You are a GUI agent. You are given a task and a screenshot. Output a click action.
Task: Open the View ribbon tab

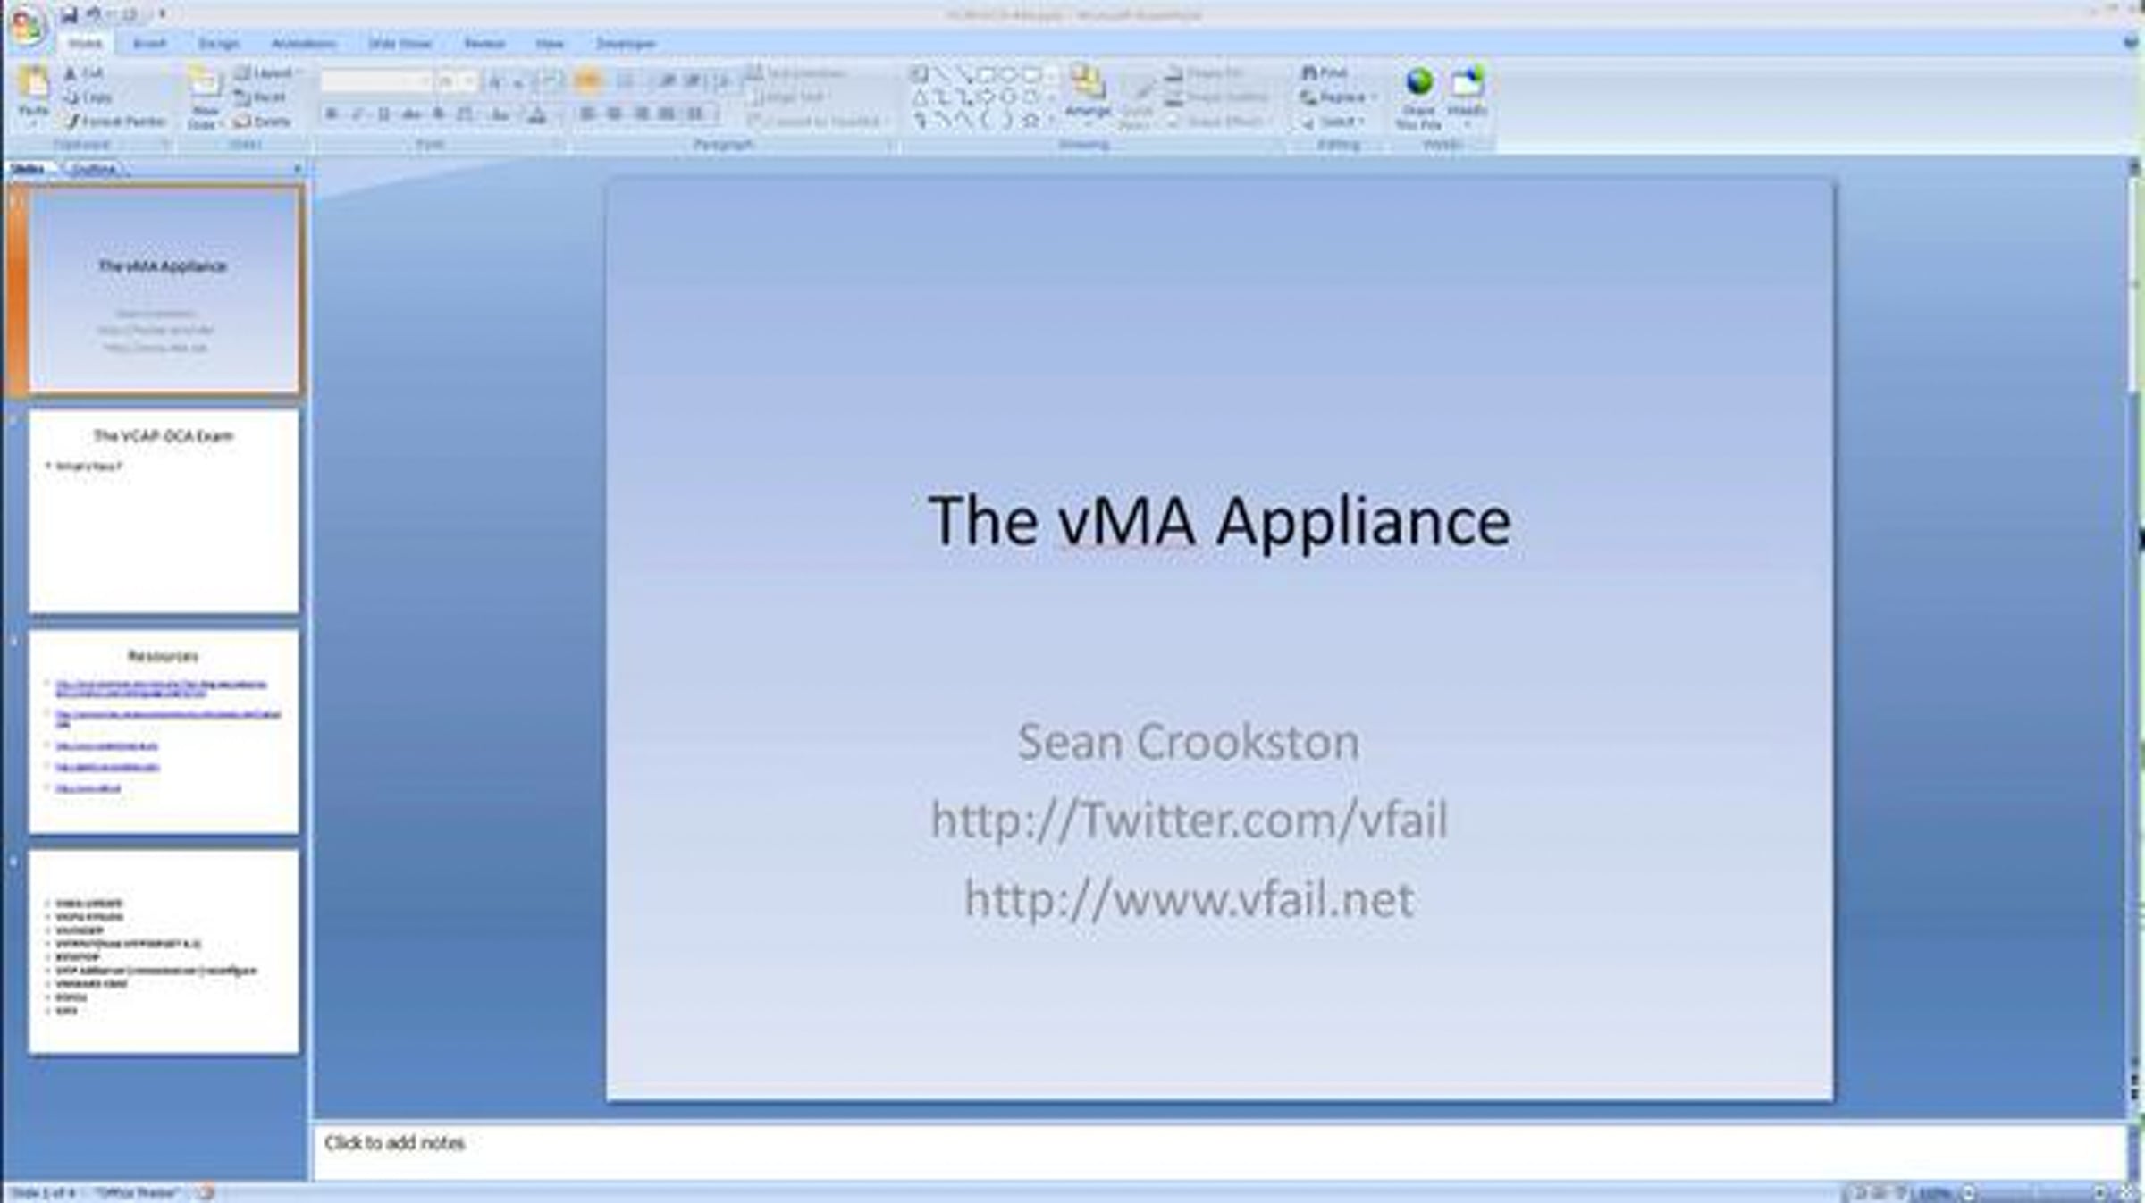pyautogui.click(x=550, y=43)
